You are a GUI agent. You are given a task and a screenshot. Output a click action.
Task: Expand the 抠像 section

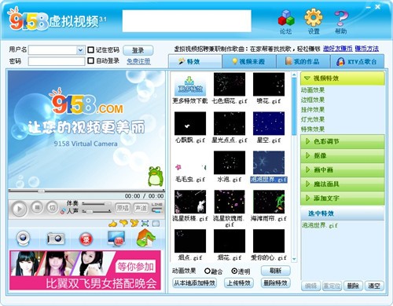coord(342,155)
